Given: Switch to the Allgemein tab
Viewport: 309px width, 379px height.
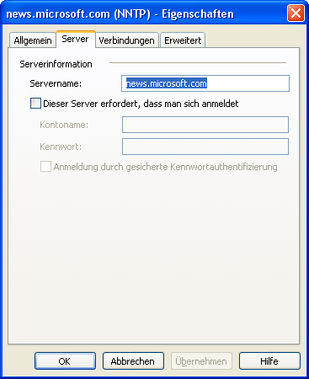Looking at the screenshot, I should (x=33, y=40).
